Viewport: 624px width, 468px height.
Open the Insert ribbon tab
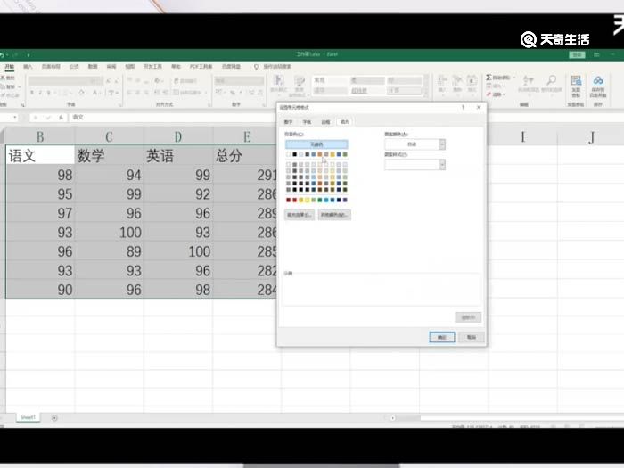click(29, 66)
